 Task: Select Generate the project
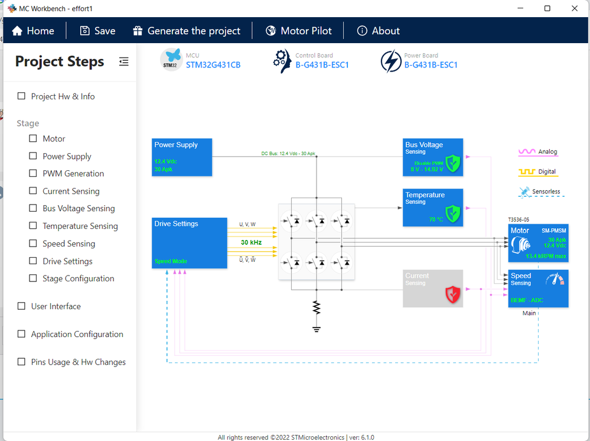point(187,31)
